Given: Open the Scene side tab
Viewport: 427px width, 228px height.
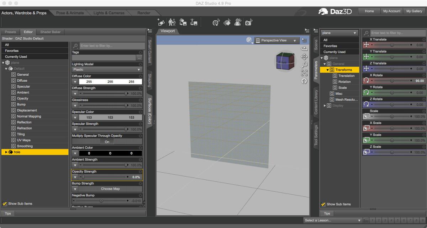Looking at the screenshot, I should click(x=316, y=45).
